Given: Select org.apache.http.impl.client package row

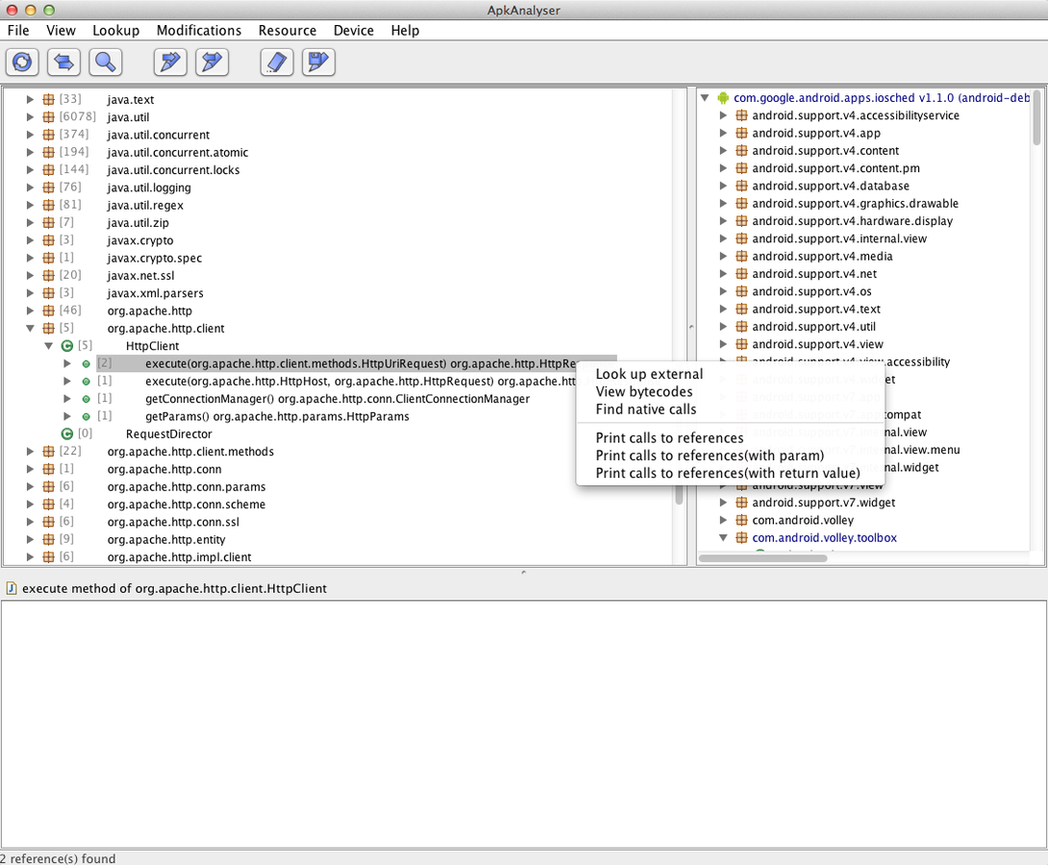Looking at the screenshot, I should click(x=179, y=557).
